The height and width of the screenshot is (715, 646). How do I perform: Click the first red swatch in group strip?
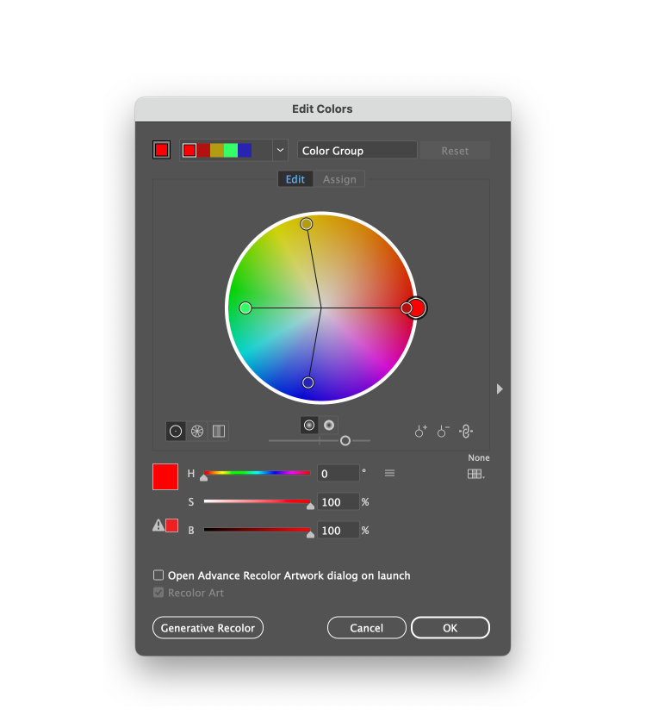point(189,150)
